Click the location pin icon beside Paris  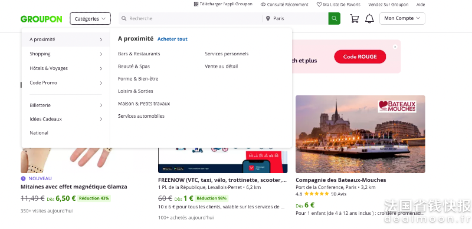[268, 19]
